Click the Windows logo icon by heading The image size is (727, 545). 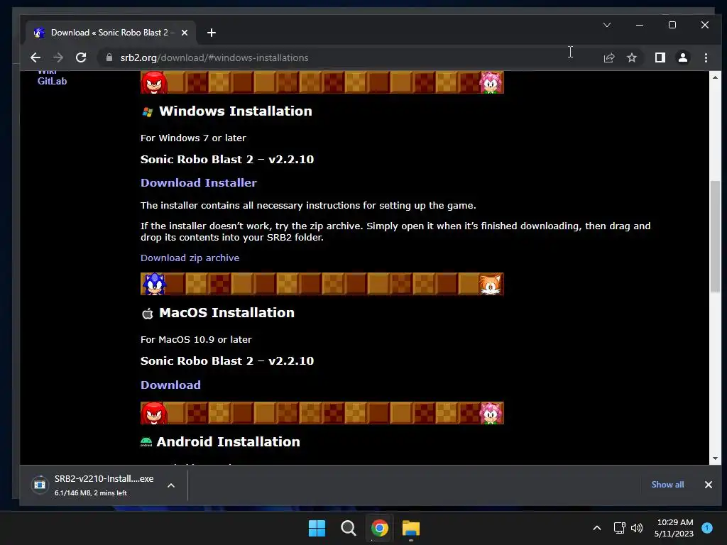[x=148, y=111]
